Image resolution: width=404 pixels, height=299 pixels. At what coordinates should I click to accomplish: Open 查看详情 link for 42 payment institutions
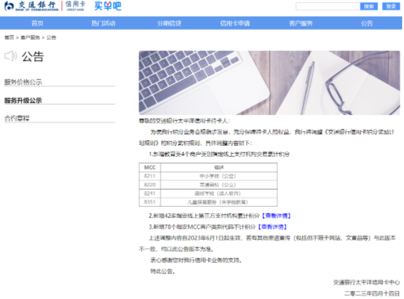pyautogui.click(x=275, y=215)
